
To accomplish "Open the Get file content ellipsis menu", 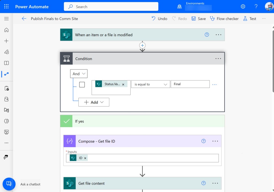I will click(x=215, y=183).
